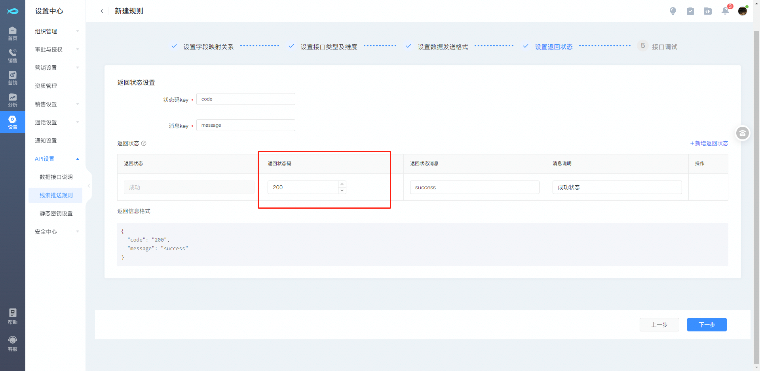
Task: Click the lightbulb tips icon
Action: [673, 11]
